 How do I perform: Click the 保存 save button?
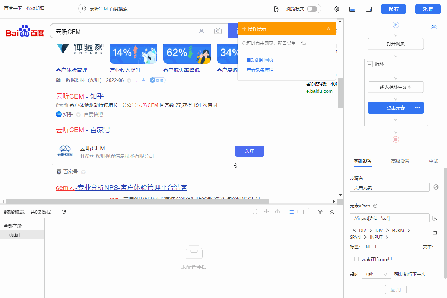point(393,9)
